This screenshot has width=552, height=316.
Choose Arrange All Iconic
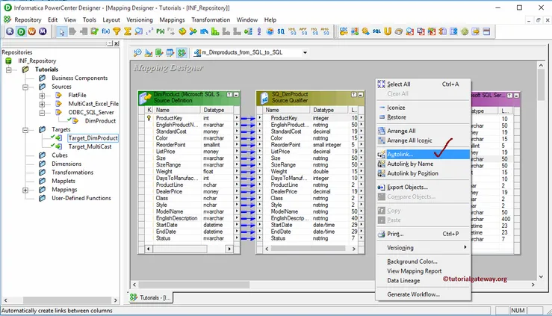(x=424, y=140)
